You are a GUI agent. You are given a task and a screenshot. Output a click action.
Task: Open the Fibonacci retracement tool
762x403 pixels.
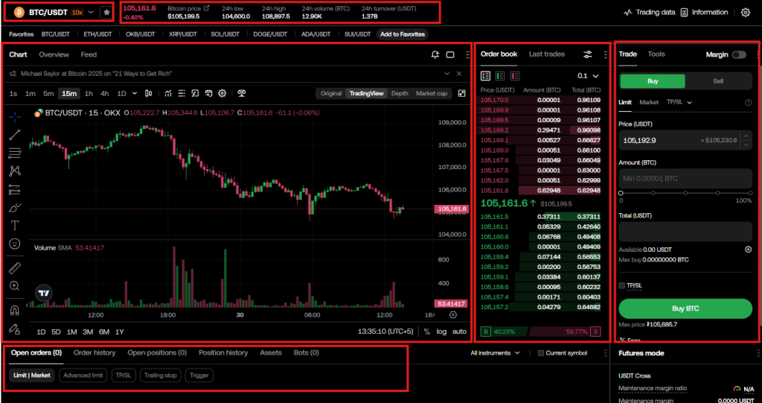[15, 153]
